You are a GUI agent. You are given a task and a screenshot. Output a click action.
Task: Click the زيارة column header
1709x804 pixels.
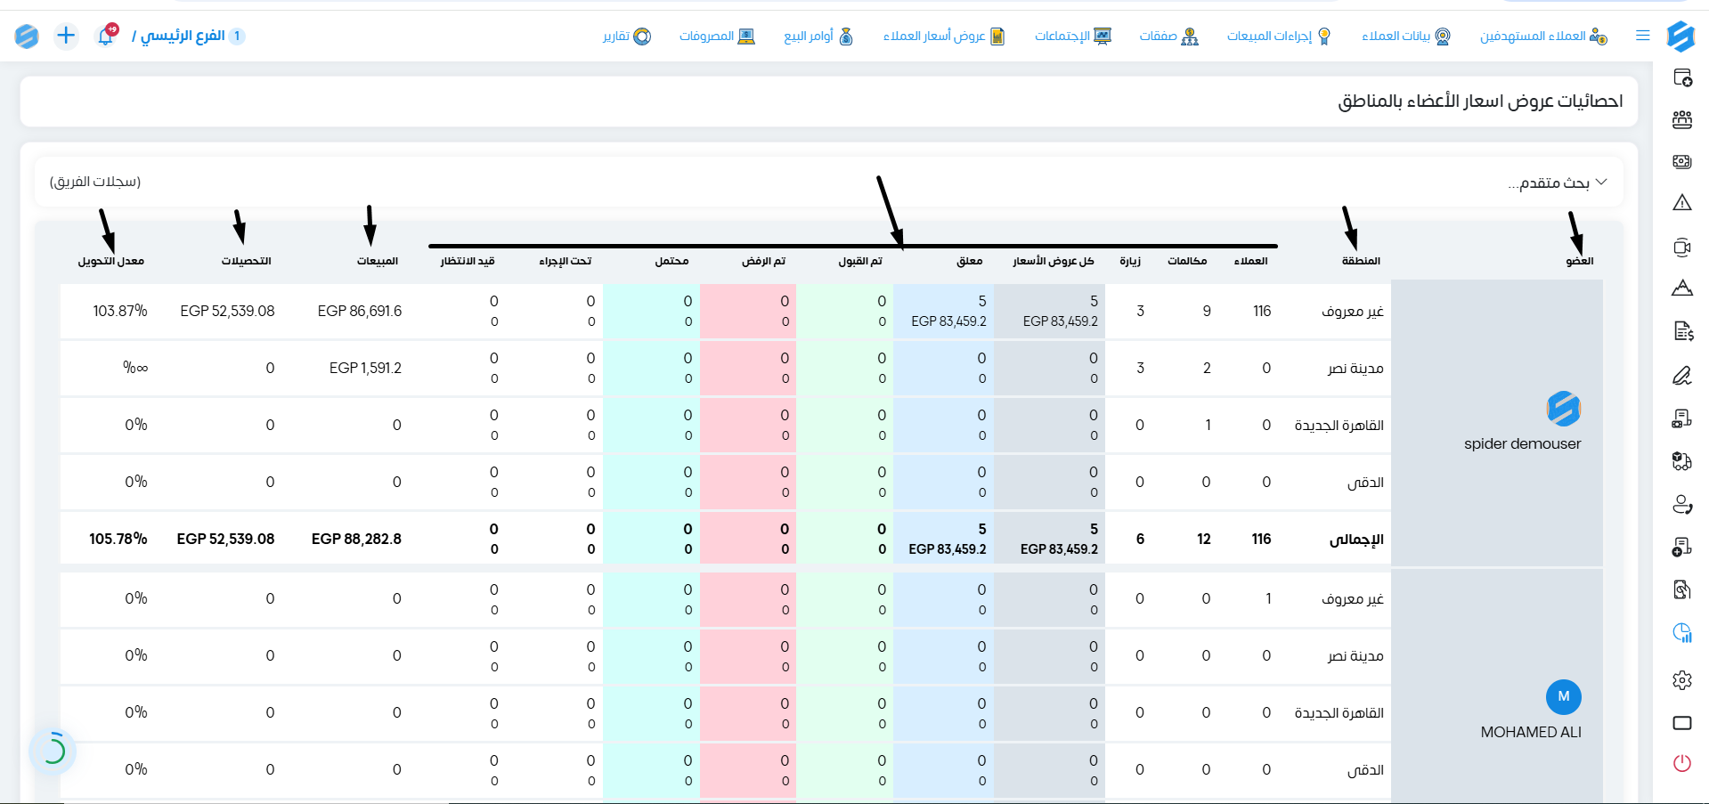pyautogui.click(x=1130, y=261)
